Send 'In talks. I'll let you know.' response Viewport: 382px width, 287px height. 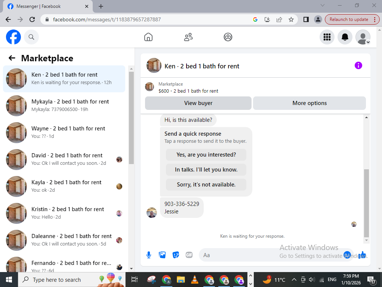tap(206, 170)
